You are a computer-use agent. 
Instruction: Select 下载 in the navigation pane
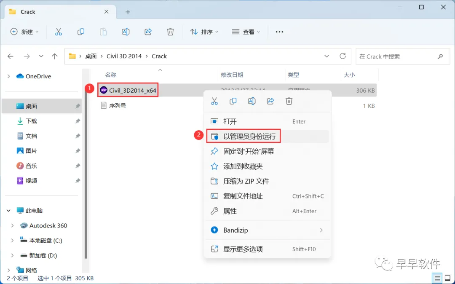click(x=41, y=121)
